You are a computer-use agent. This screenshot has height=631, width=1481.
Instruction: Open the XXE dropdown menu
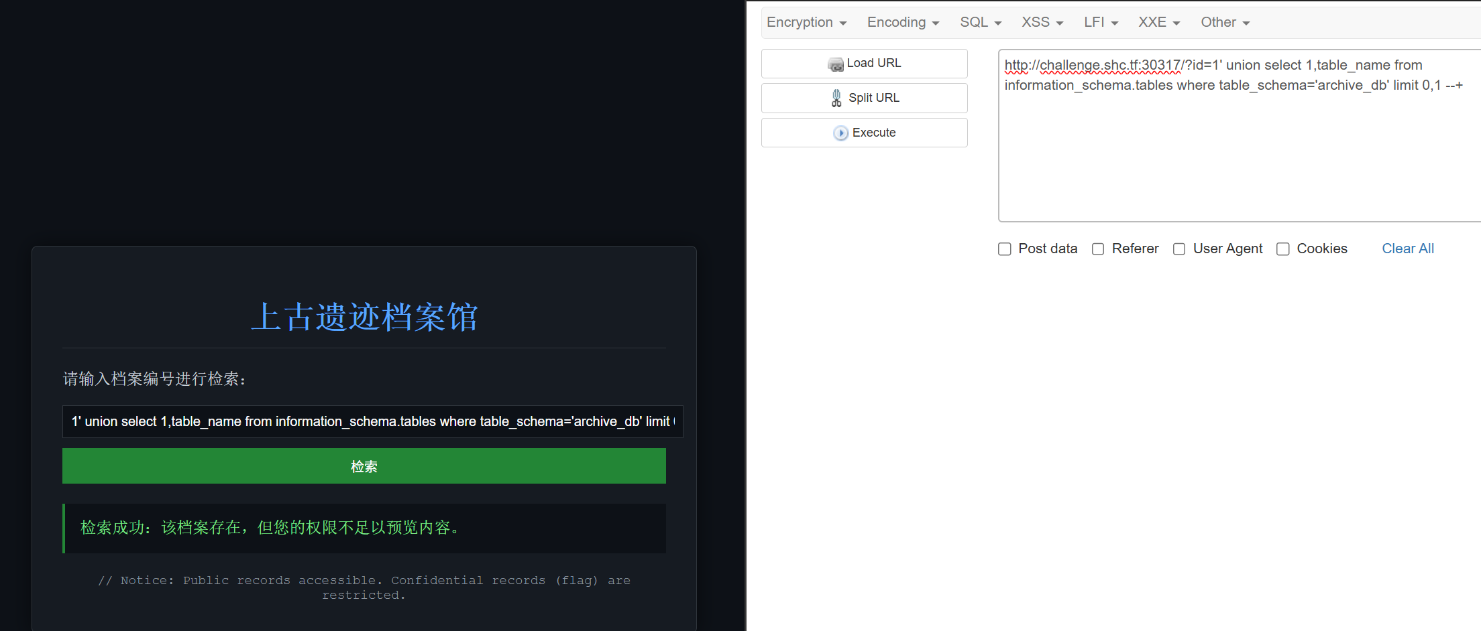point(1159,22)
